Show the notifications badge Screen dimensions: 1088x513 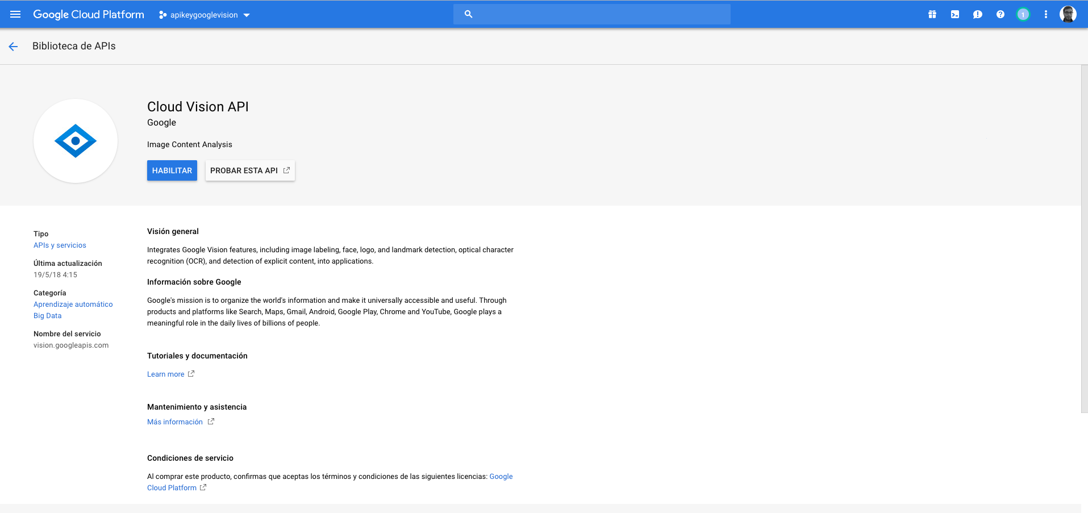pyautogui.click(x=1023, y=14)
